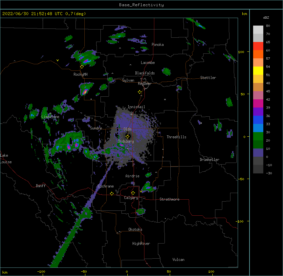Select the Blackfalds label
283x276 pixels.
(145, 73)
